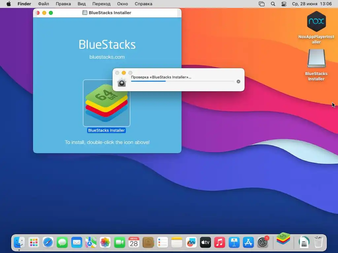This screenshot has height=253, width=338.
Task: Minimize the verification dialog with yellow button
Action: 124,73
